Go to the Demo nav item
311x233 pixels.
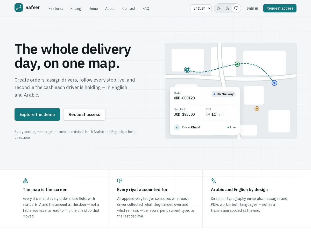(93, 9)
